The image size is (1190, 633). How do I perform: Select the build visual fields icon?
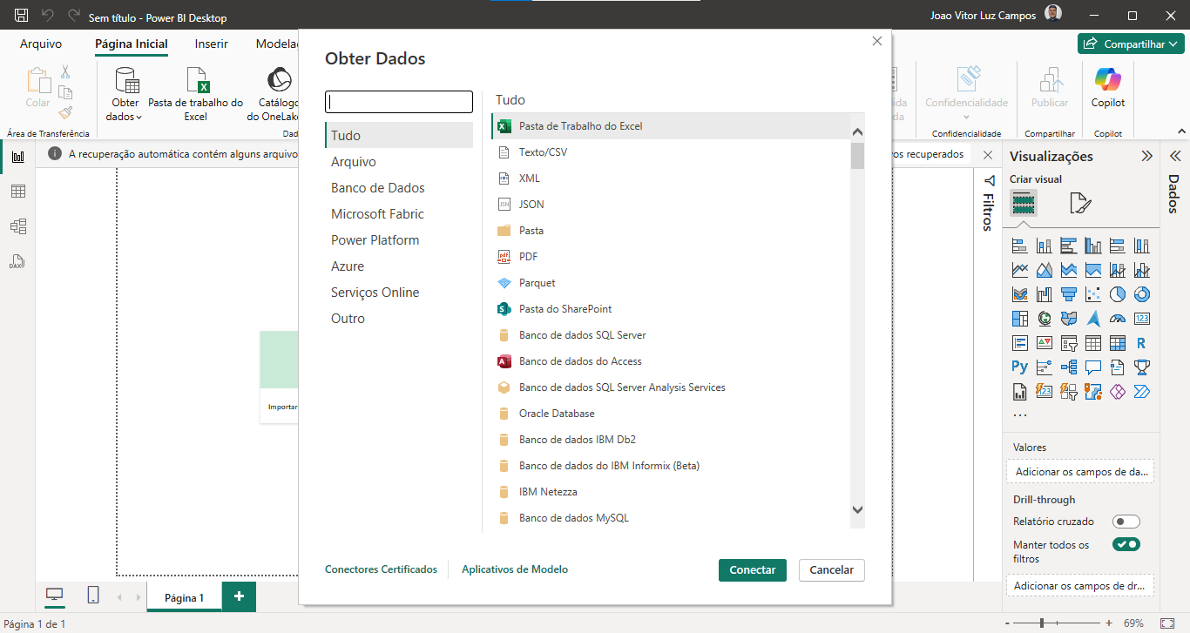[x=1024, y=204]
